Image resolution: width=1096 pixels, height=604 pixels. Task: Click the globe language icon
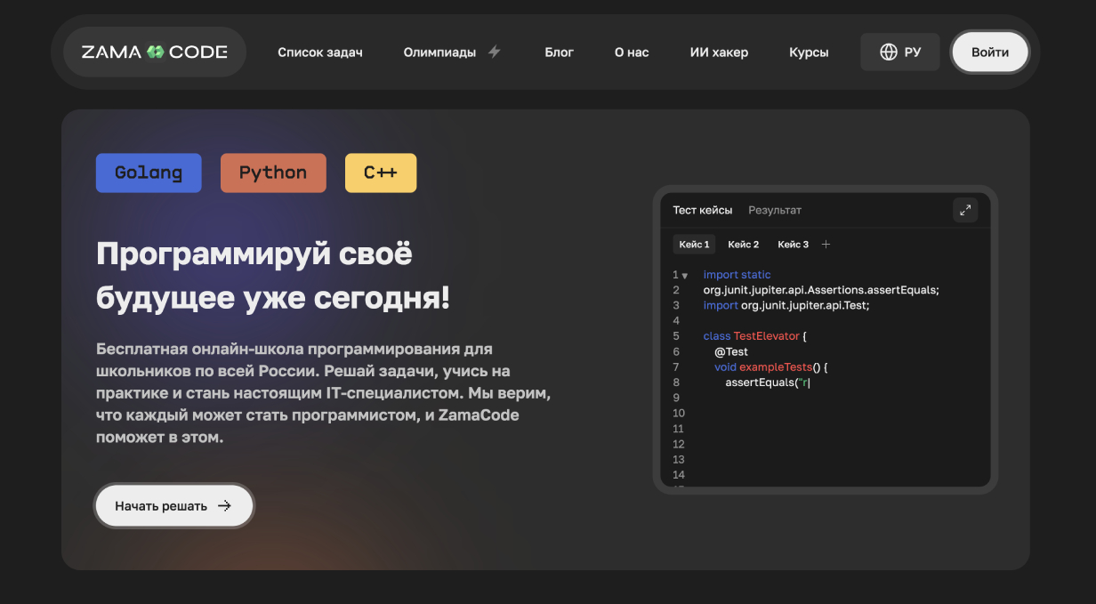tap(888, 52)
